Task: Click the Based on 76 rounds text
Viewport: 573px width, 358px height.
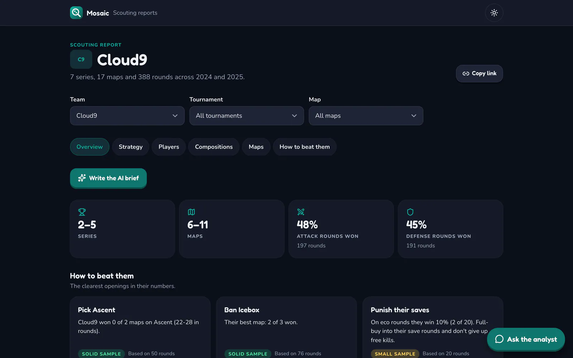Action: [298, 354]
